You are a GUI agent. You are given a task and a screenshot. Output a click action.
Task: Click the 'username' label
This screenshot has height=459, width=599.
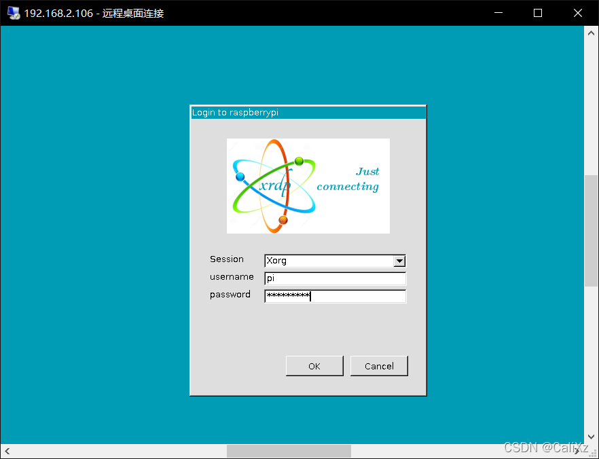point(232,277)
